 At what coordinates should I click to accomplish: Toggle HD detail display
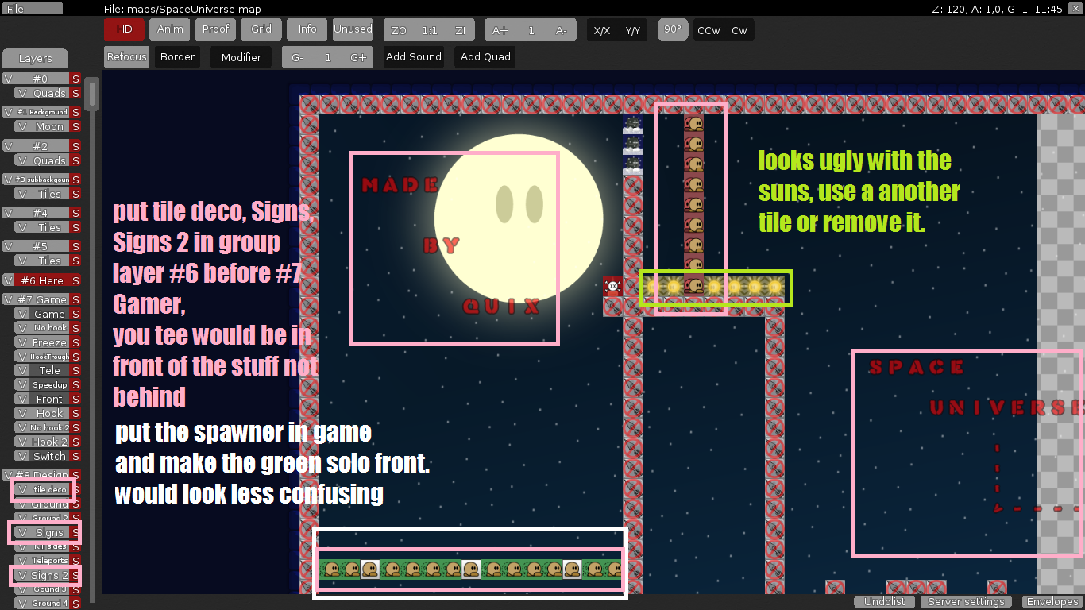point(125,29)
